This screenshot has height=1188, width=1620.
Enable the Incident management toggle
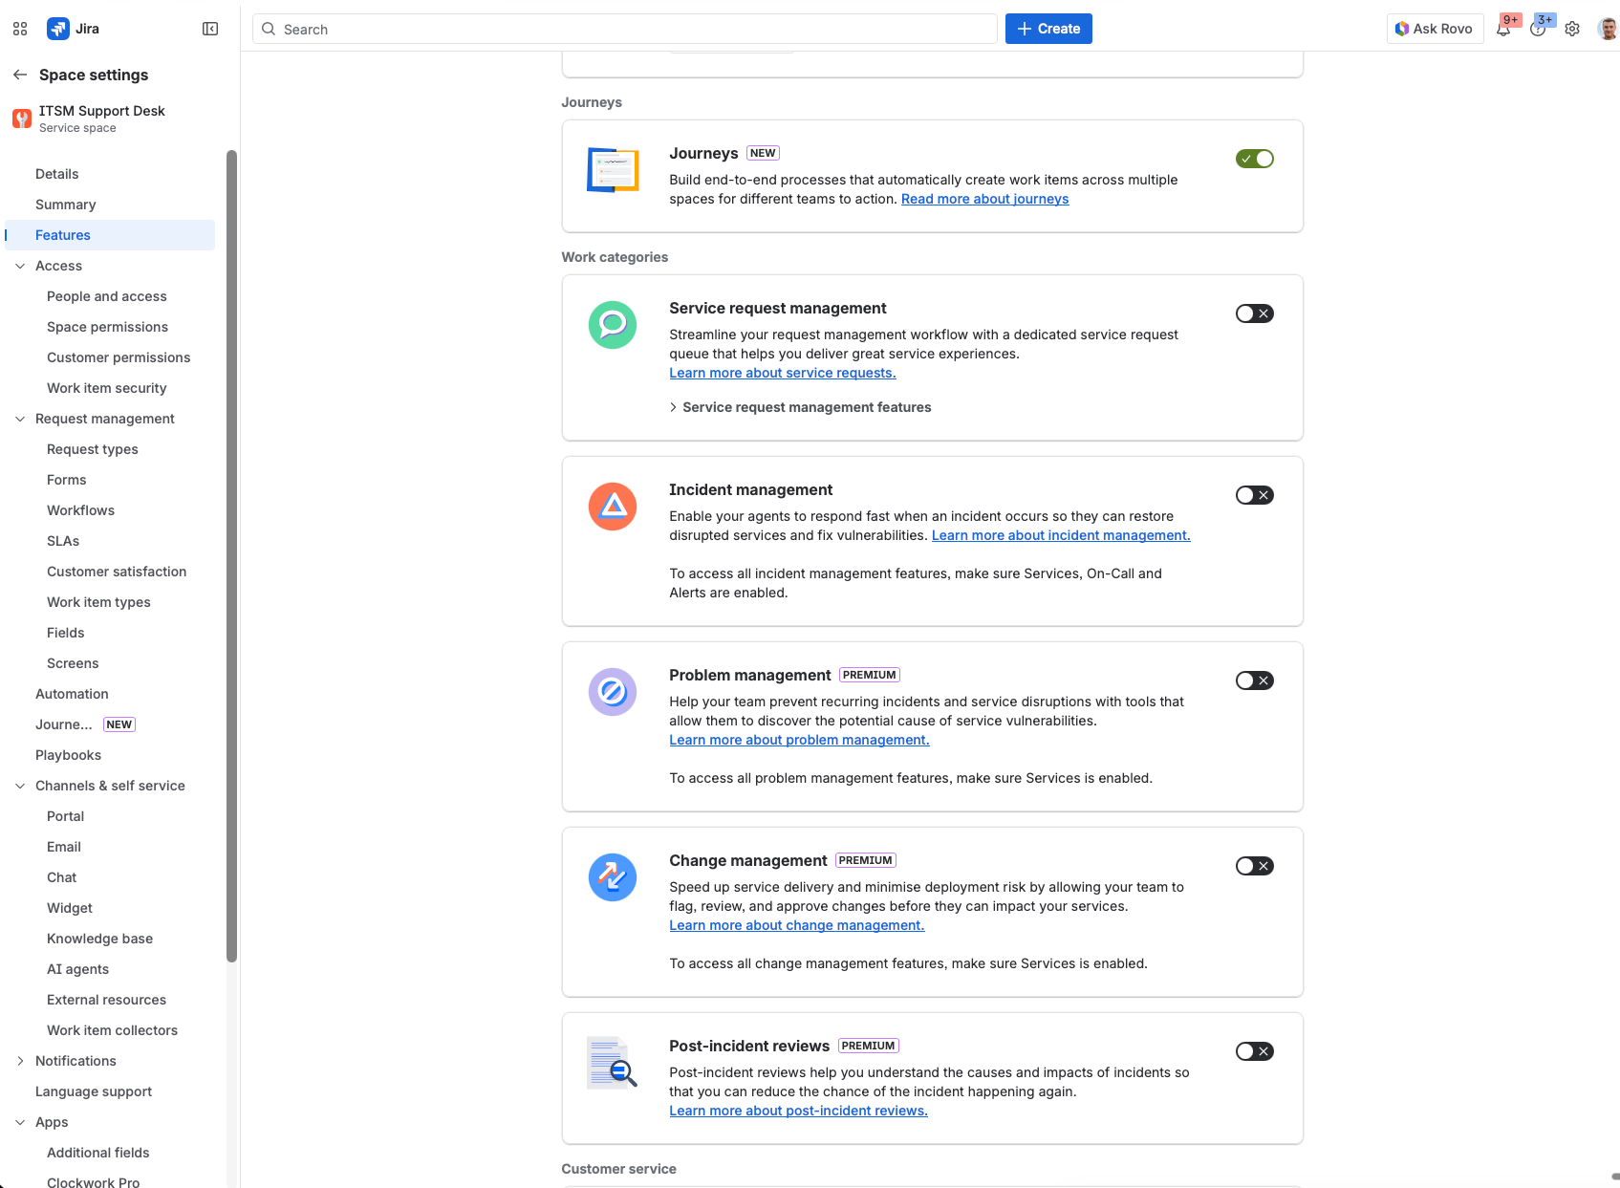(1254, 495)
